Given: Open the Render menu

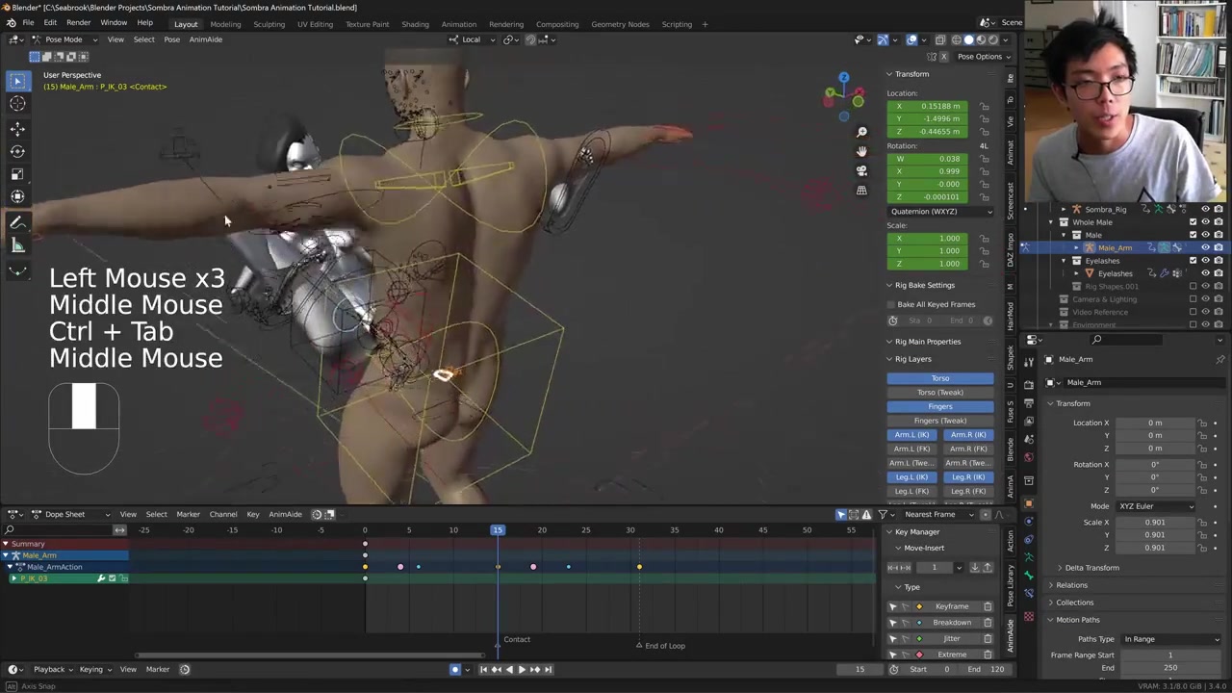Looking at the screenshot, I should tap(78, 23).
